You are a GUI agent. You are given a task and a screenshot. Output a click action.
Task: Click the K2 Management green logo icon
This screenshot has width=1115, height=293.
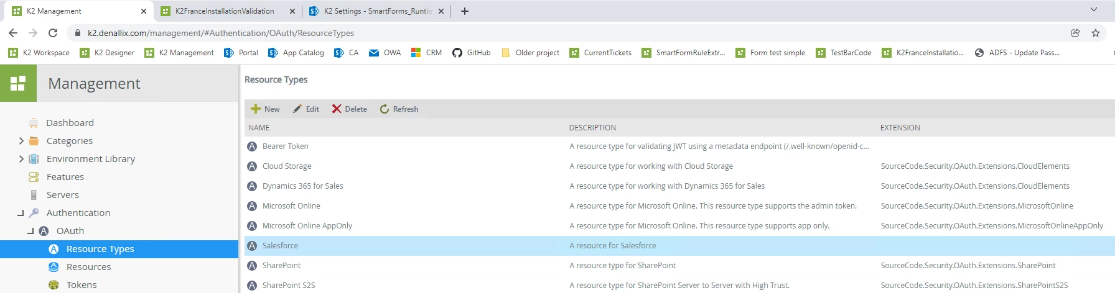point(18,83)
